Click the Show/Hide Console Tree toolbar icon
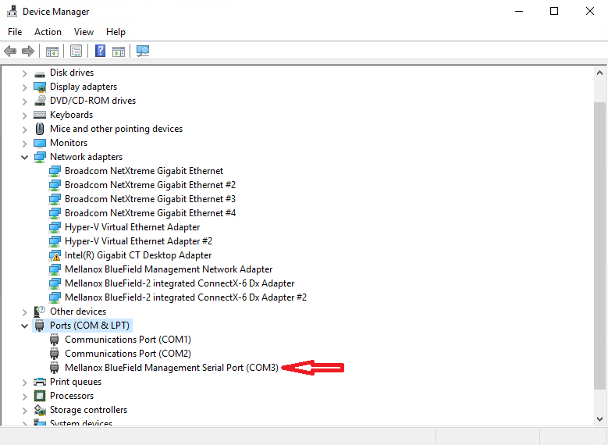The image size is (608, 445). [x=52, y=52]
